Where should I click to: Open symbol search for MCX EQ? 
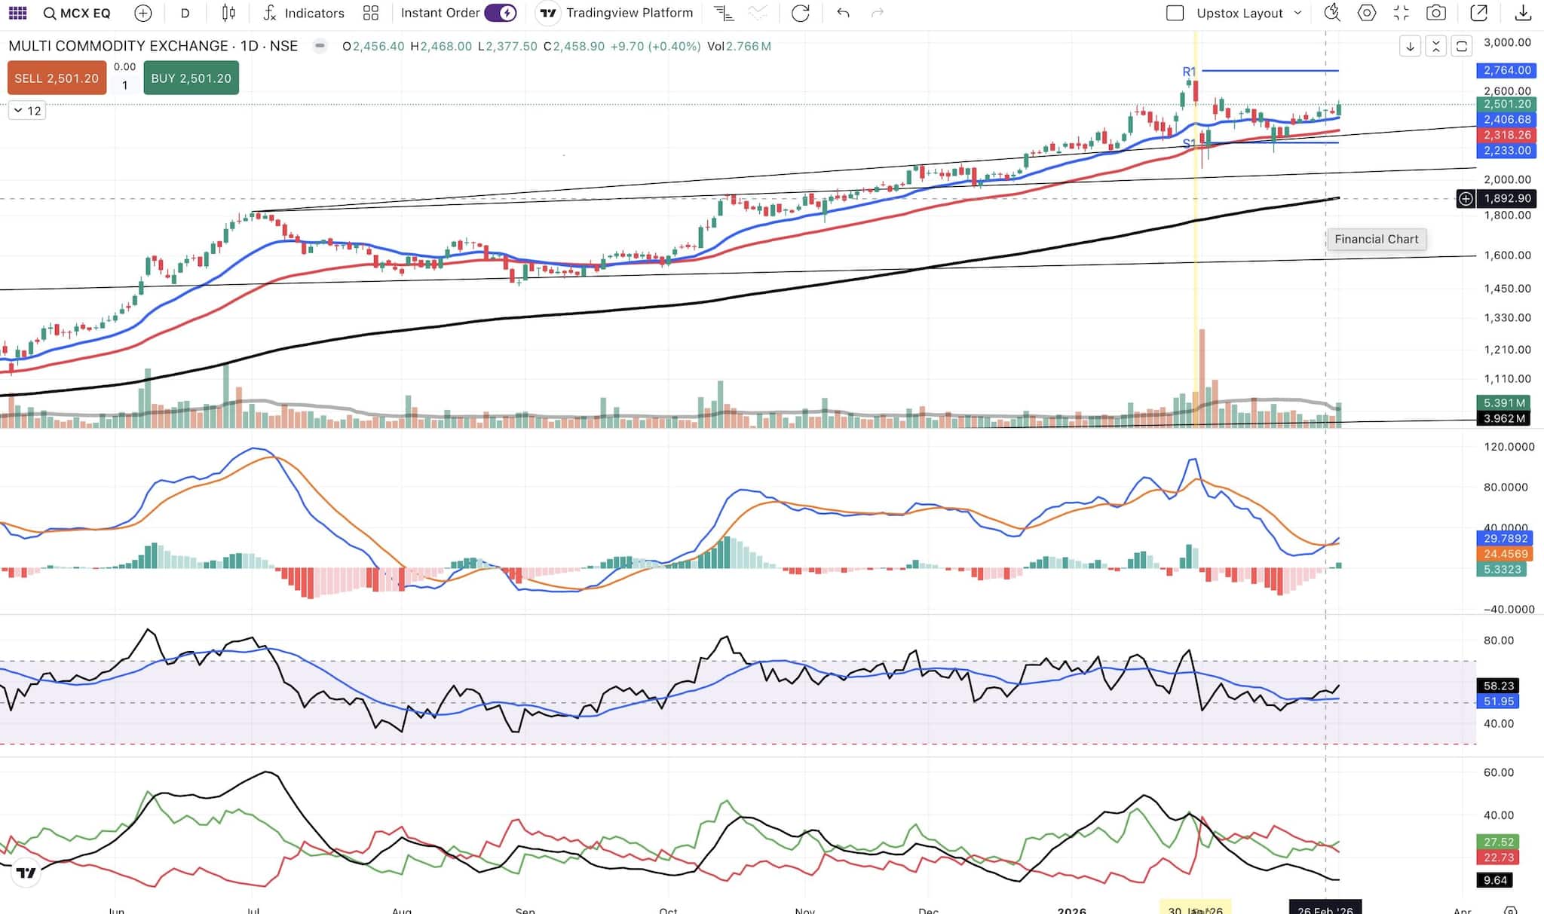(x=77, y=13)
